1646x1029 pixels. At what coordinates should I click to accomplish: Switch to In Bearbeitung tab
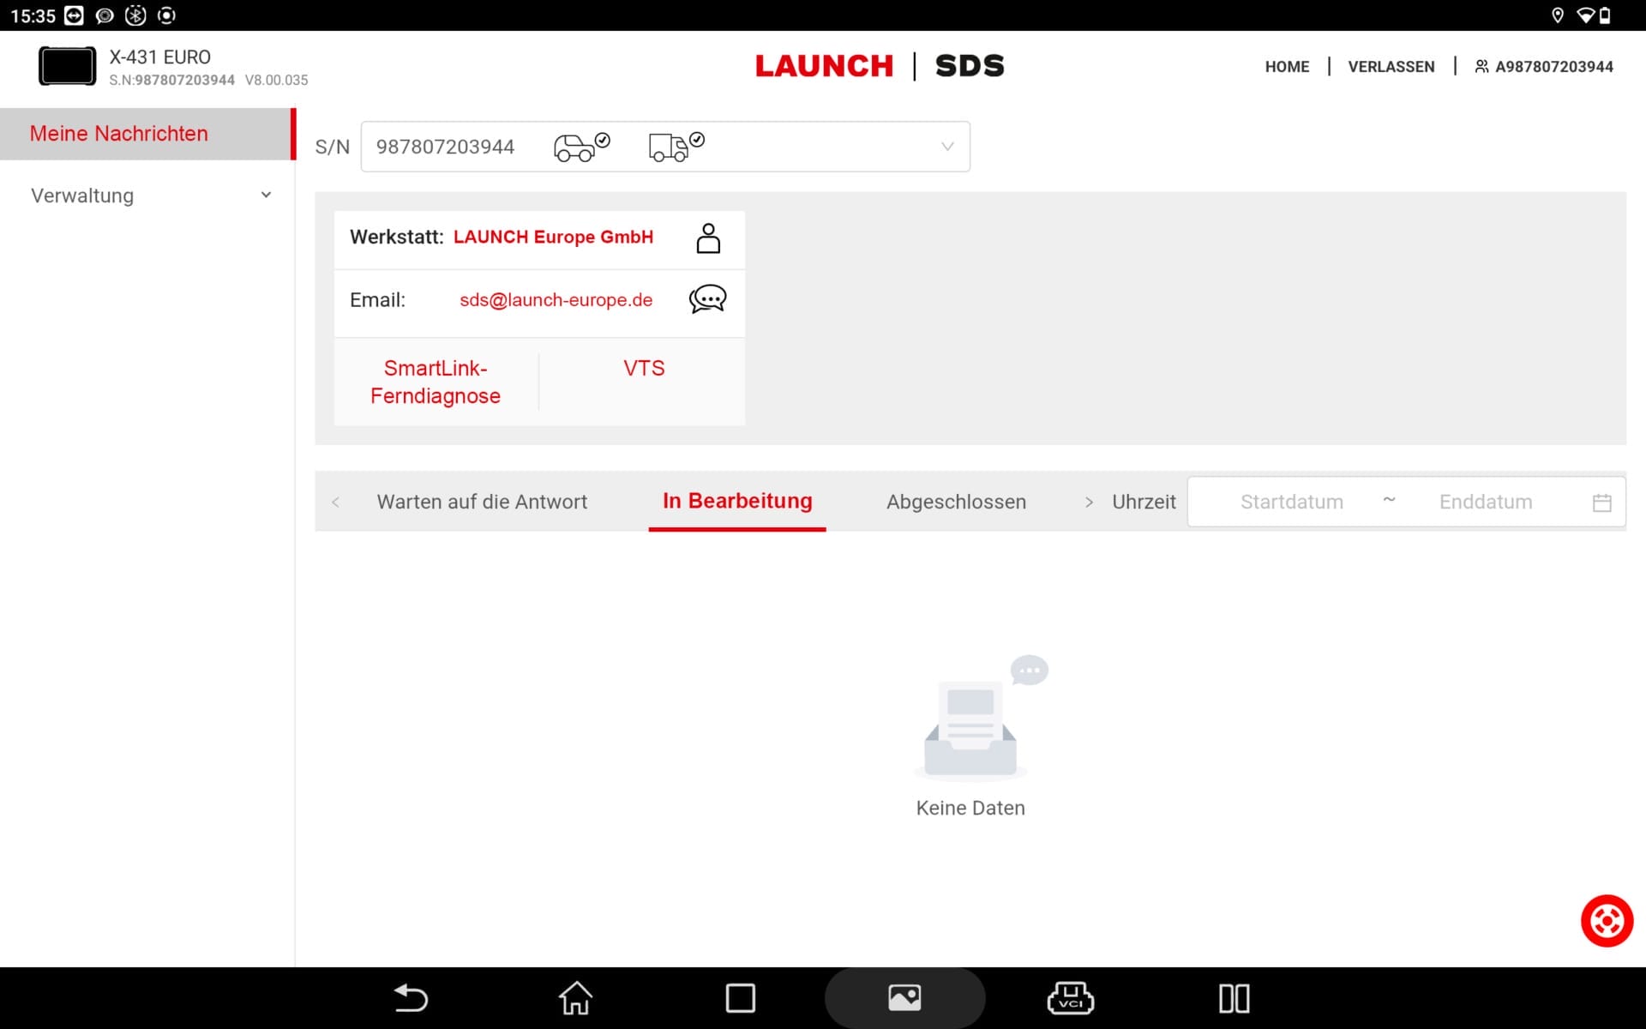(737, 501)
